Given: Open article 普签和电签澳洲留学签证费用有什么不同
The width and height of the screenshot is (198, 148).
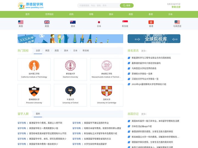Looking at the screenshot, I should [48, 133].
